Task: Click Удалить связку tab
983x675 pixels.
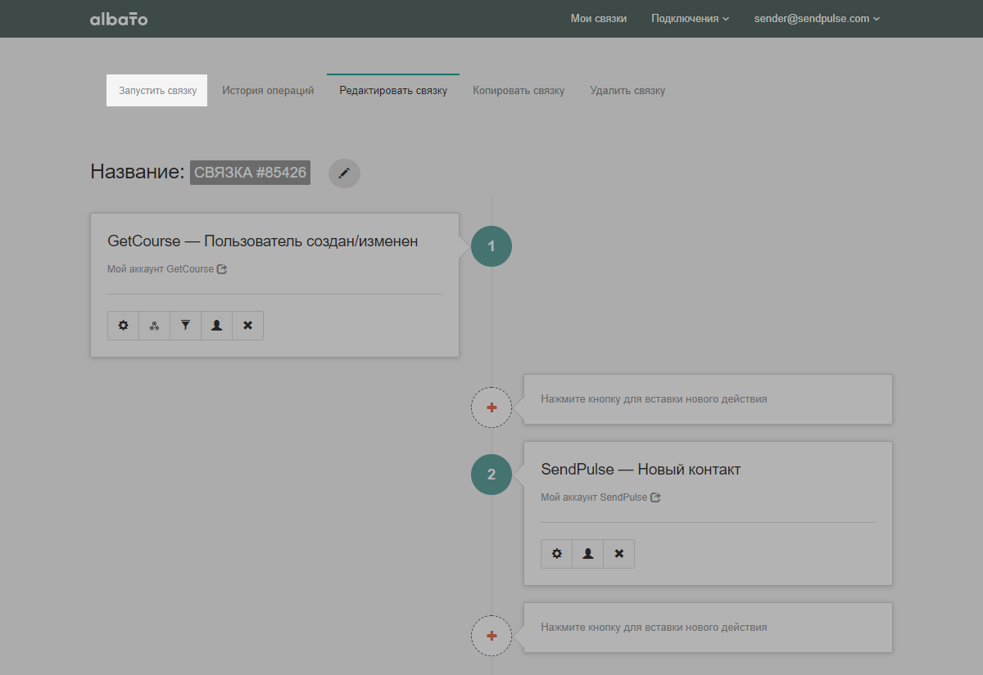Action: point(627,91)
